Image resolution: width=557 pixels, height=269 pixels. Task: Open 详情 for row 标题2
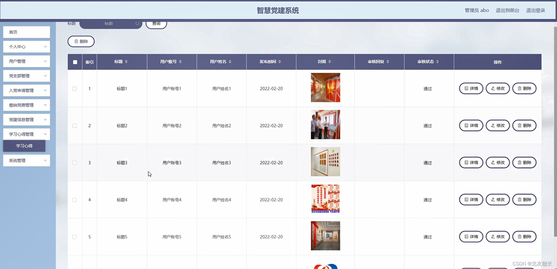tap(471, 125)
